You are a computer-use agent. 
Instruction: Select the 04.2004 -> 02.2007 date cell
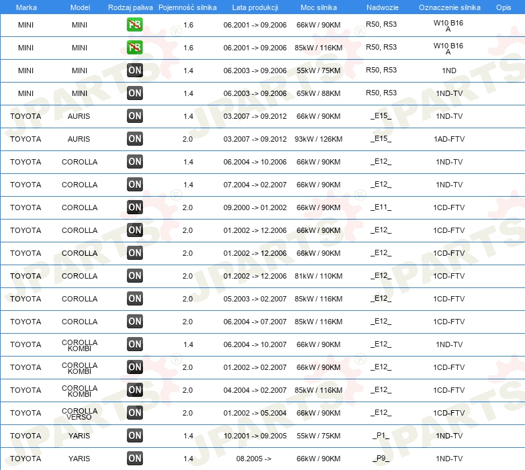pyautogui.click(x=255, y=390)
